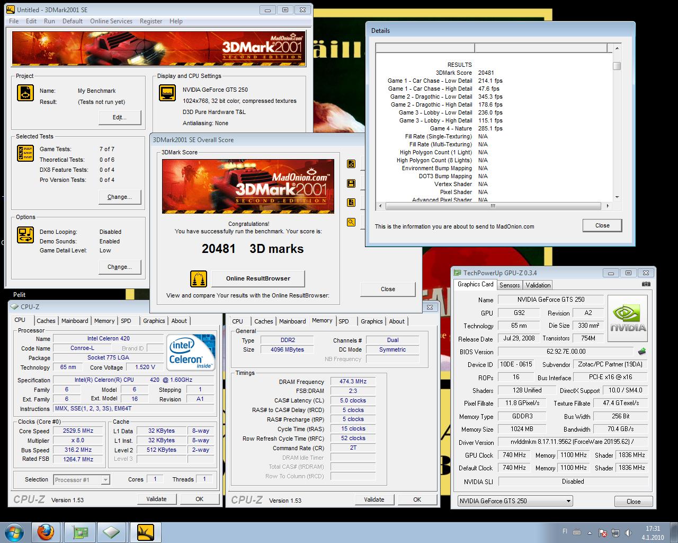Click the Project icon in 3DMark2001
Image resolution: width=678 pixels, height=543 pixels.
(x=25, y=93)
